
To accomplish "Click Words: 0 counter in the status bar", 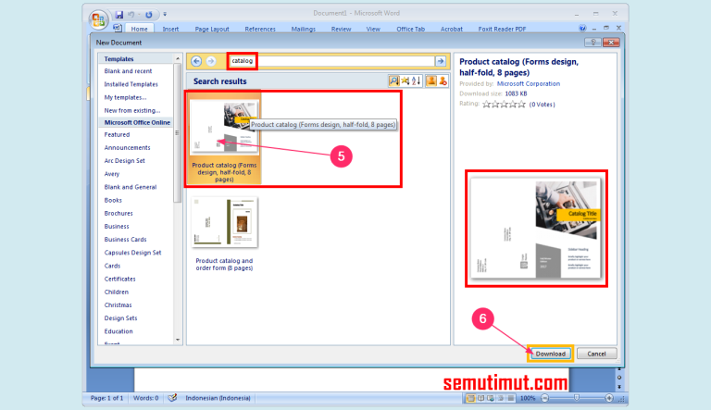I will (x=145, y=398).
